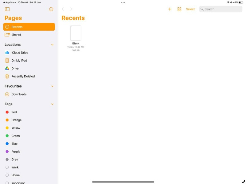Open the Recents section
Image resolution: width=246 pixels, height=184 pixels.
[29, 27]
